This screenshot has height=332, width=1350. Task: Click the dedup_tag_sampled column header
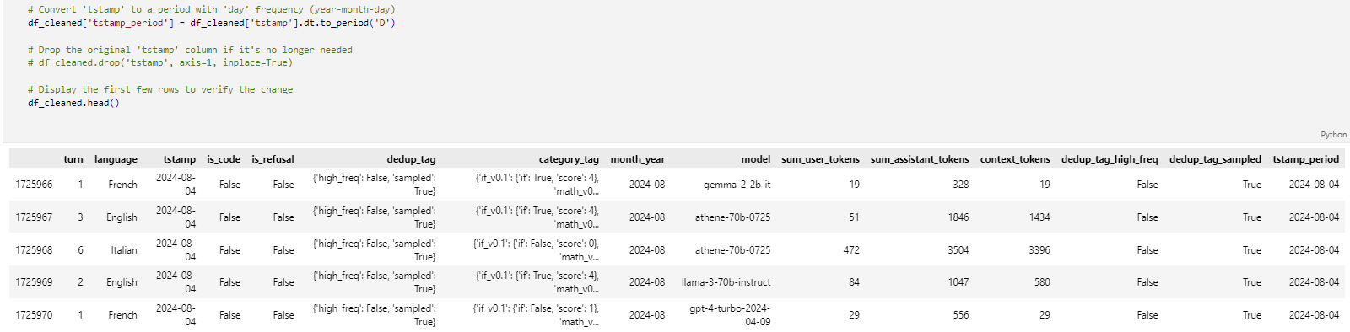pyautogui.click(x=1215, y=159)
